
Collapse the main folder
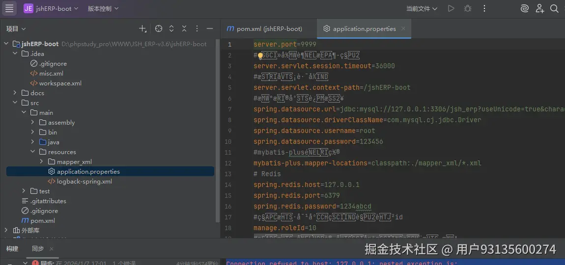24,113
